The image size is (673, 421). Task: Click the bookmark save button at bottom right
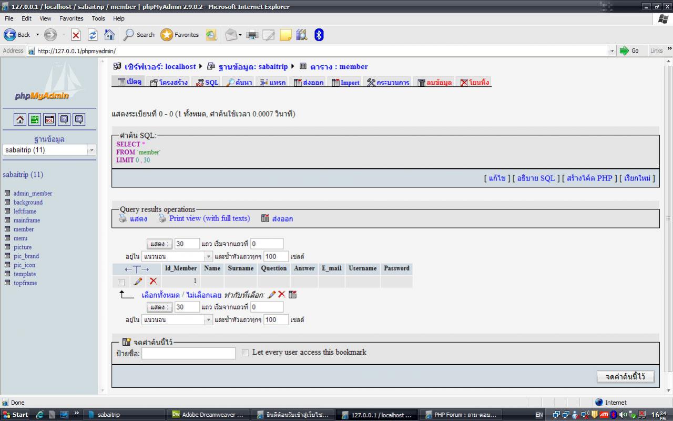625,377
